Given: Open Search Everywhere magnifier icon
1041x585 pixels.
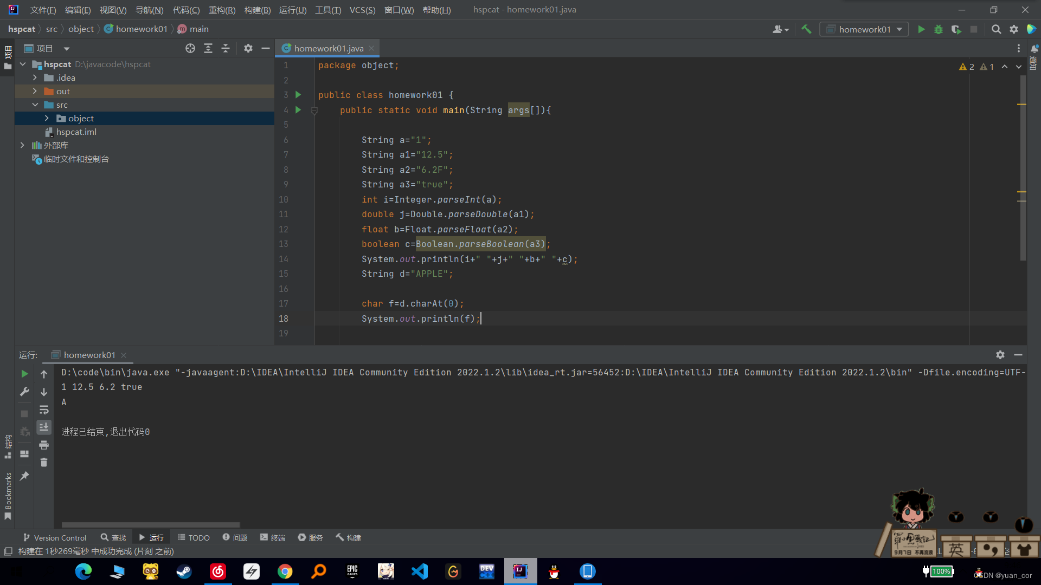Looking at the screenshot, I should click(996, 30).
